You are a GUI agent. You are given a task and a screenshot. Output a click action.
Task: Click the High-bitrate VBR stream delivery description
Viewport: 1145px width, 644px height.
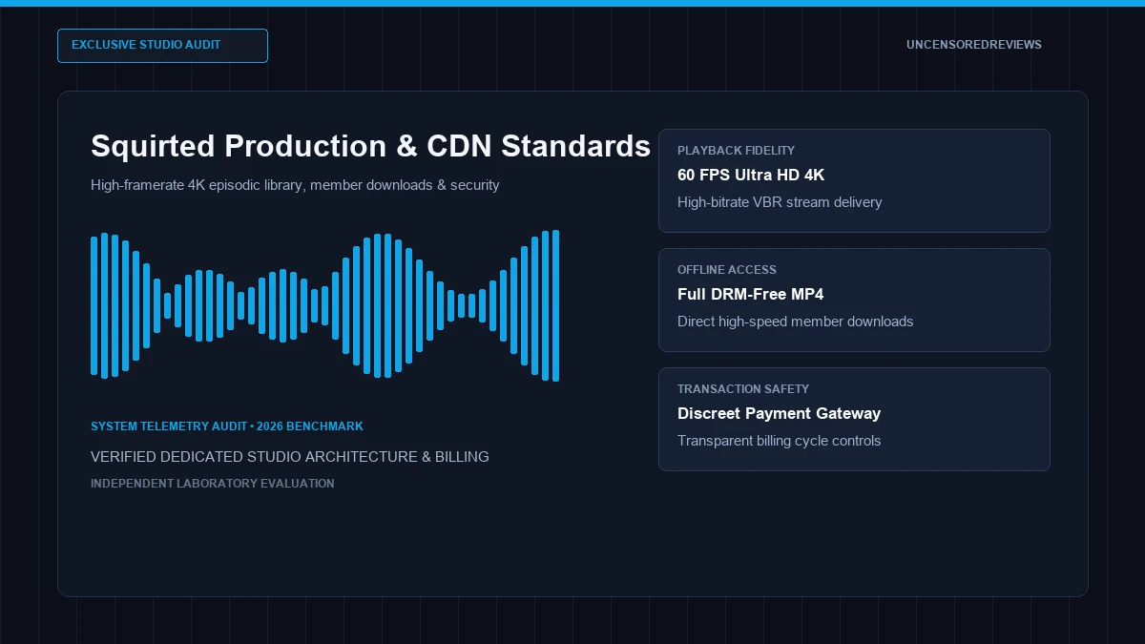(780, 202)
